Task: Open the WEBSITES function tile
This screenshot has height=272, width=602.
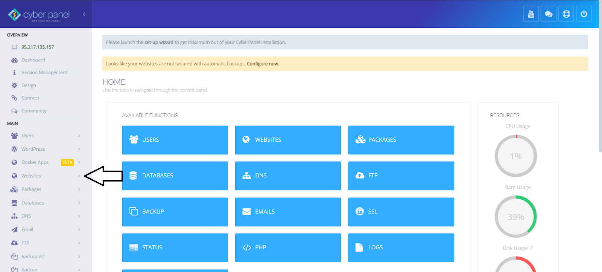Action: [288, 140]
